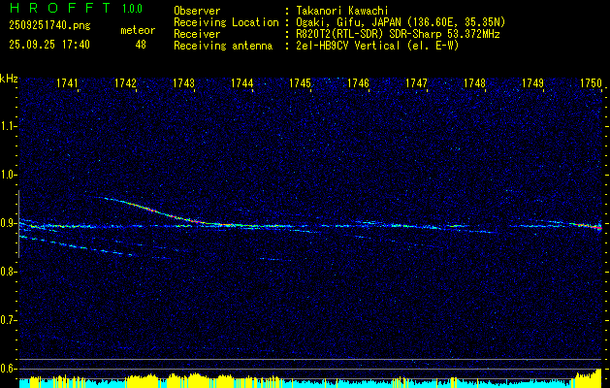Screen dimensions: 610x388
Task: Click the 1750 time marker
Action: pyautogui.click(x=591, y=83)
